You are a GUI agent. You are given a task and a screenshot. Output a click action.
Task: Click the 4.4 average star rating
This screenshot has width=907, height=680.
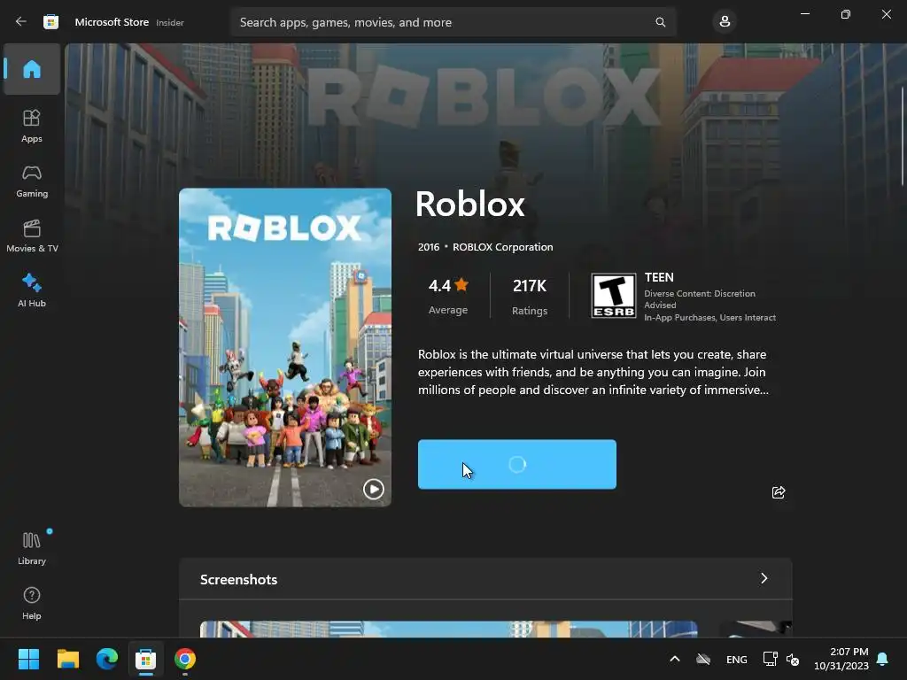point(448,296)
